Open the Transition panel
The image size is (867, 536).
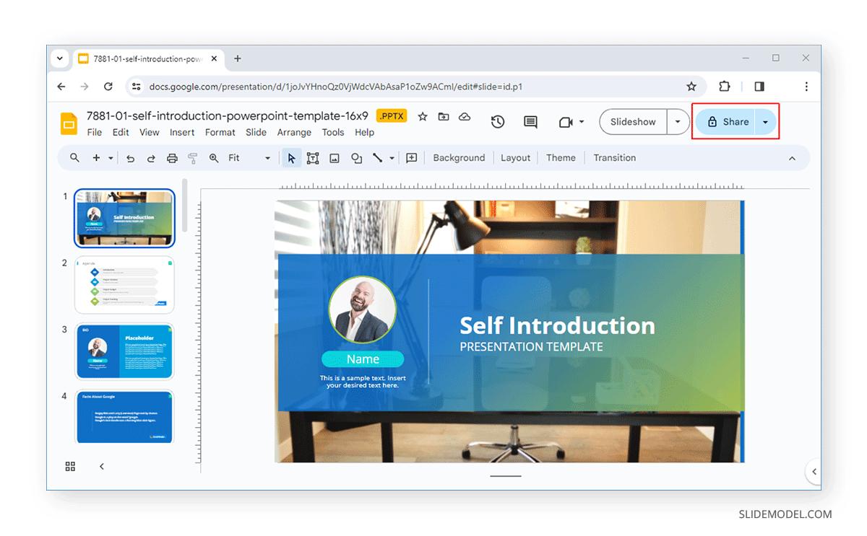click(615, 158)
